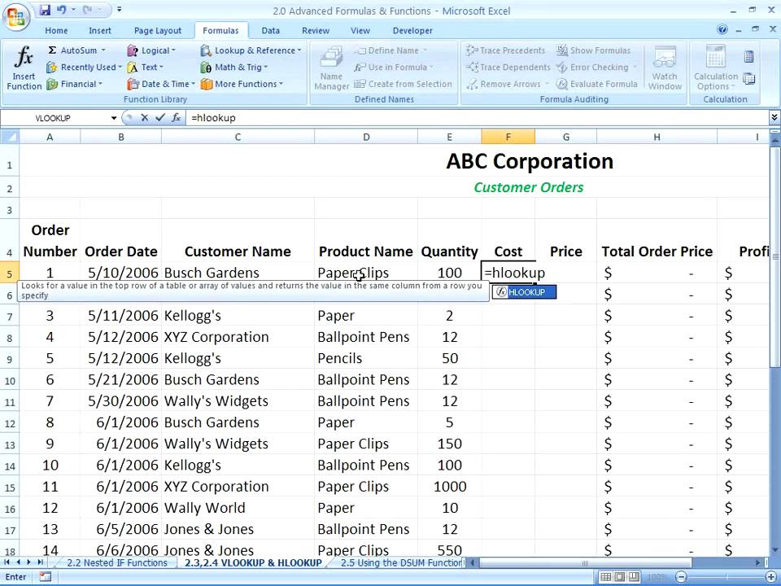
Task: Select row header 10
Action: click(x=10, y=380)
